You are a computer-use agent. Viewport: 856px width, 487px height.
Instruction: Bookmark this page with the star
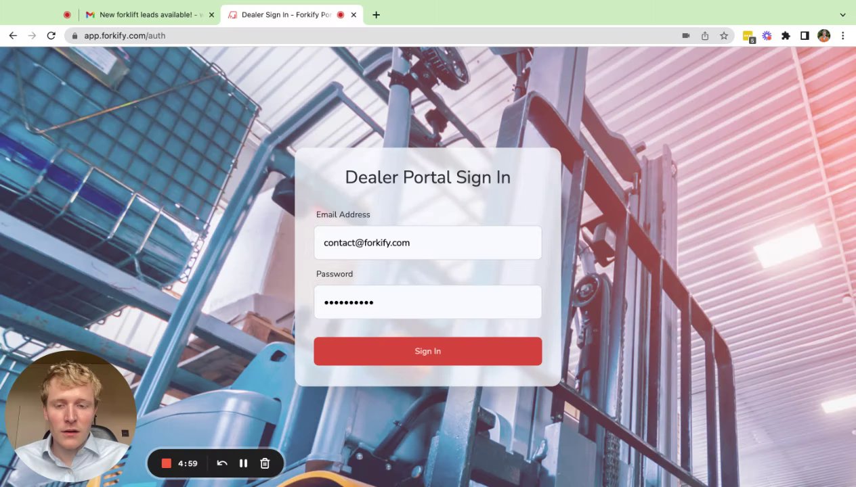click(x=724, y=36)
